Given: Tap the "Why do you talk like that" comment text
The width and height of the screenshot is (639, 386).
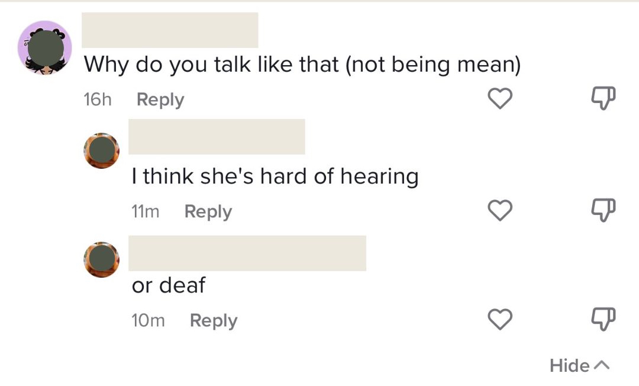Looking at the screenshot, I should click(x=302, y=64).
